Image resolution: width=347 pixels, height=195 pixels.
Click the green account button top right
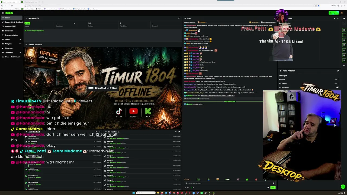[333, 13]
